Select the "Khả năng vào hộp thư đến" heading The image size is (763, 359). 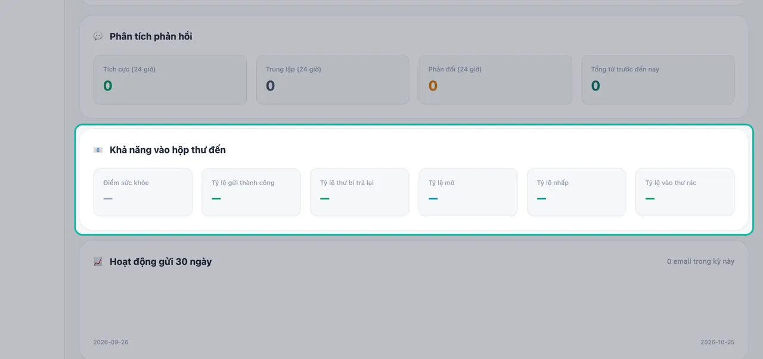coord(168,150)
